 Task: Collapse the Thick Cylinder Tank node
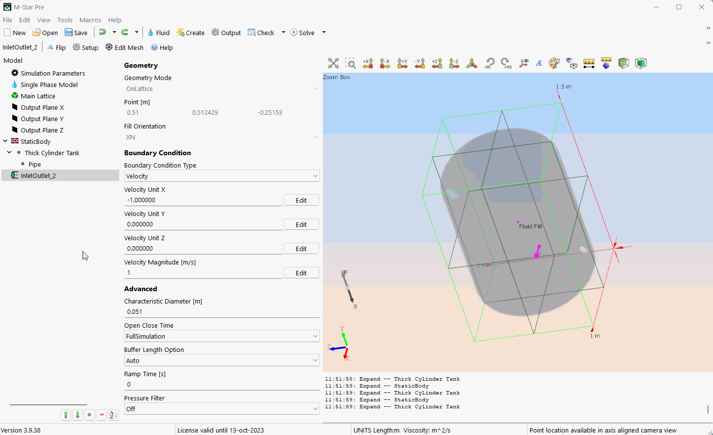[x=9, y=152]
